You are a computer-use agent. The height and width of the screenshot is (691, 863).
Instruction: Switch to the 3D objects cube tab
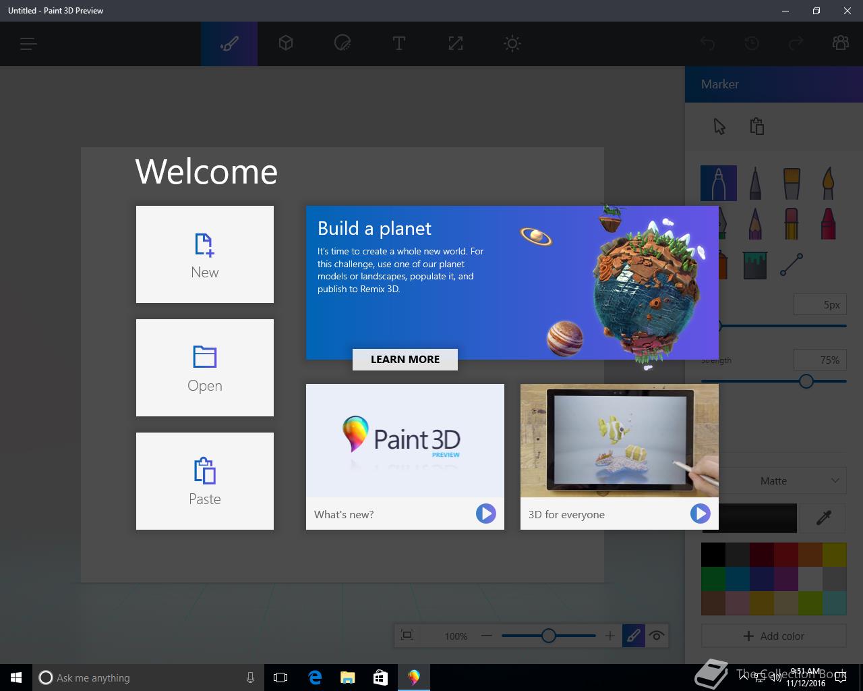tap(286, 44)
